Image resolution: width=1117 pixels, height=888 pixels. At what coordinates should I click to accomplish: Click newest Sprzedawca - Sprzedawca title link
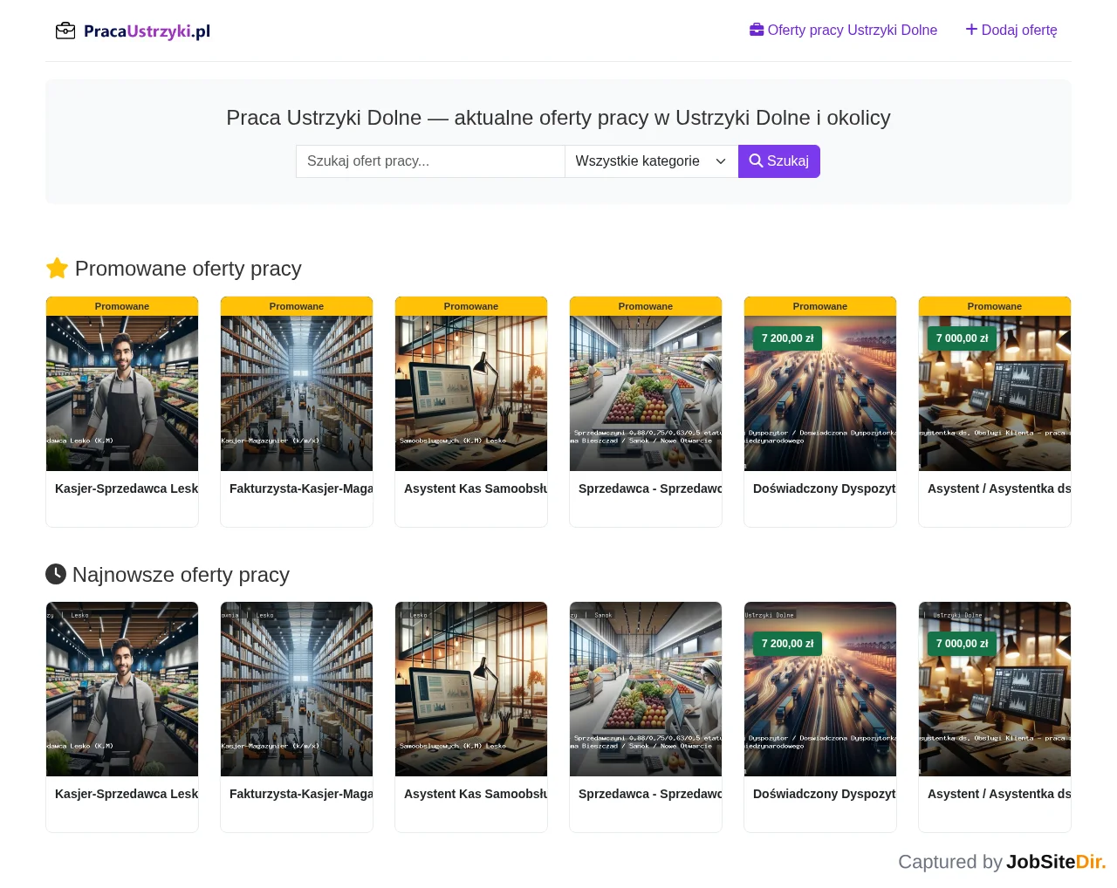[650, 794]
